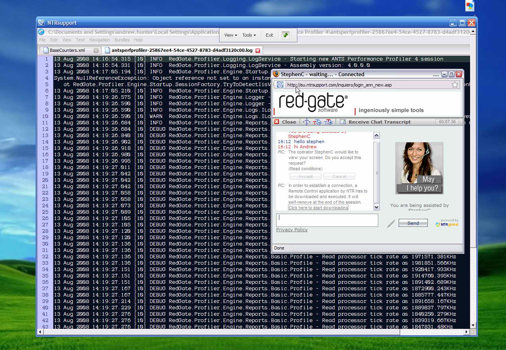Click the Send button
The height and width of the screenshot is (350, 506).
(413, 223)
